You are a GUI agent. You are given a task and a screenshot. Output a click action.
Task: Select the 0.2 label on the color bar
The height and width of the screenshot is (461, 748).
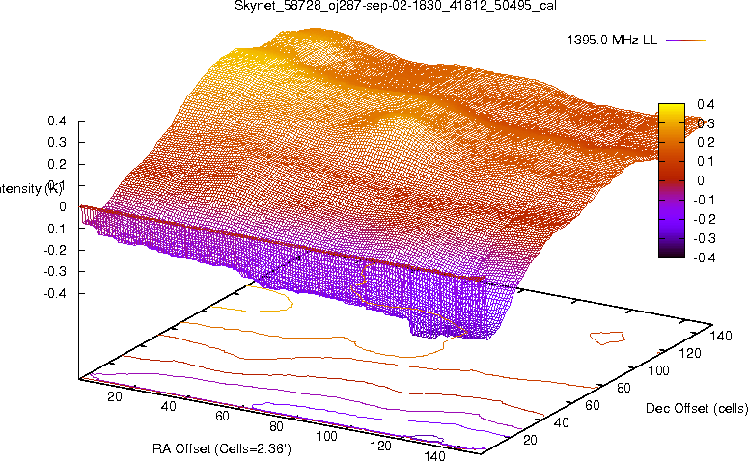coord(706,142)
